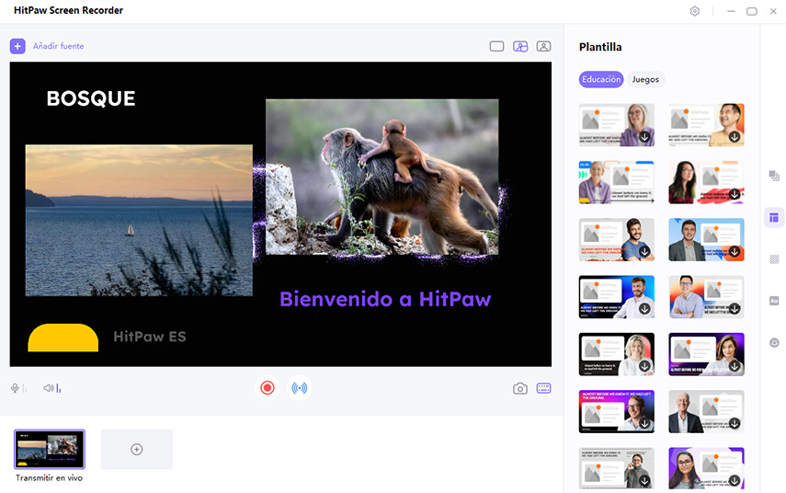Screen dimensions: 786x493
Task: Open the highlighted template layout sidebar icon
Action: tap(774, 218)
